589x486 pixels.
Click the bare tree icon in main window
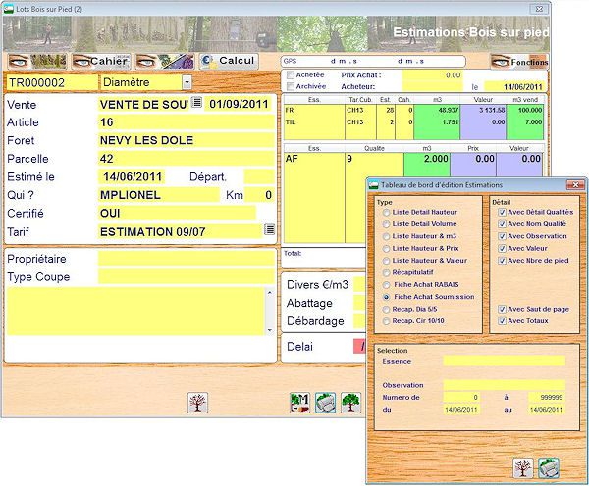pos(197,403)
